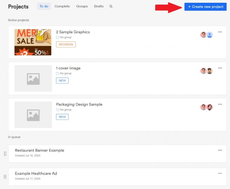The width and height of the screenshot is (230, 189).
Task: Click the REVISION status badge
Action: point(66,45)
